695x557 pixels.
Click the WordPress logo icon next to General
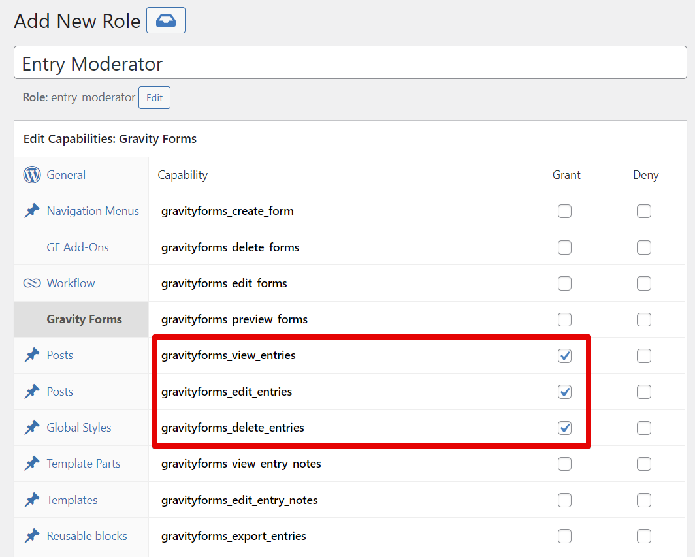[32, 174]
